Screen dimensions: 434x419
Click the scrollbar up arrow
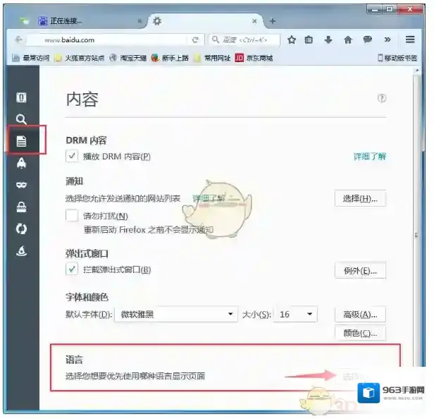pos(416,71)
